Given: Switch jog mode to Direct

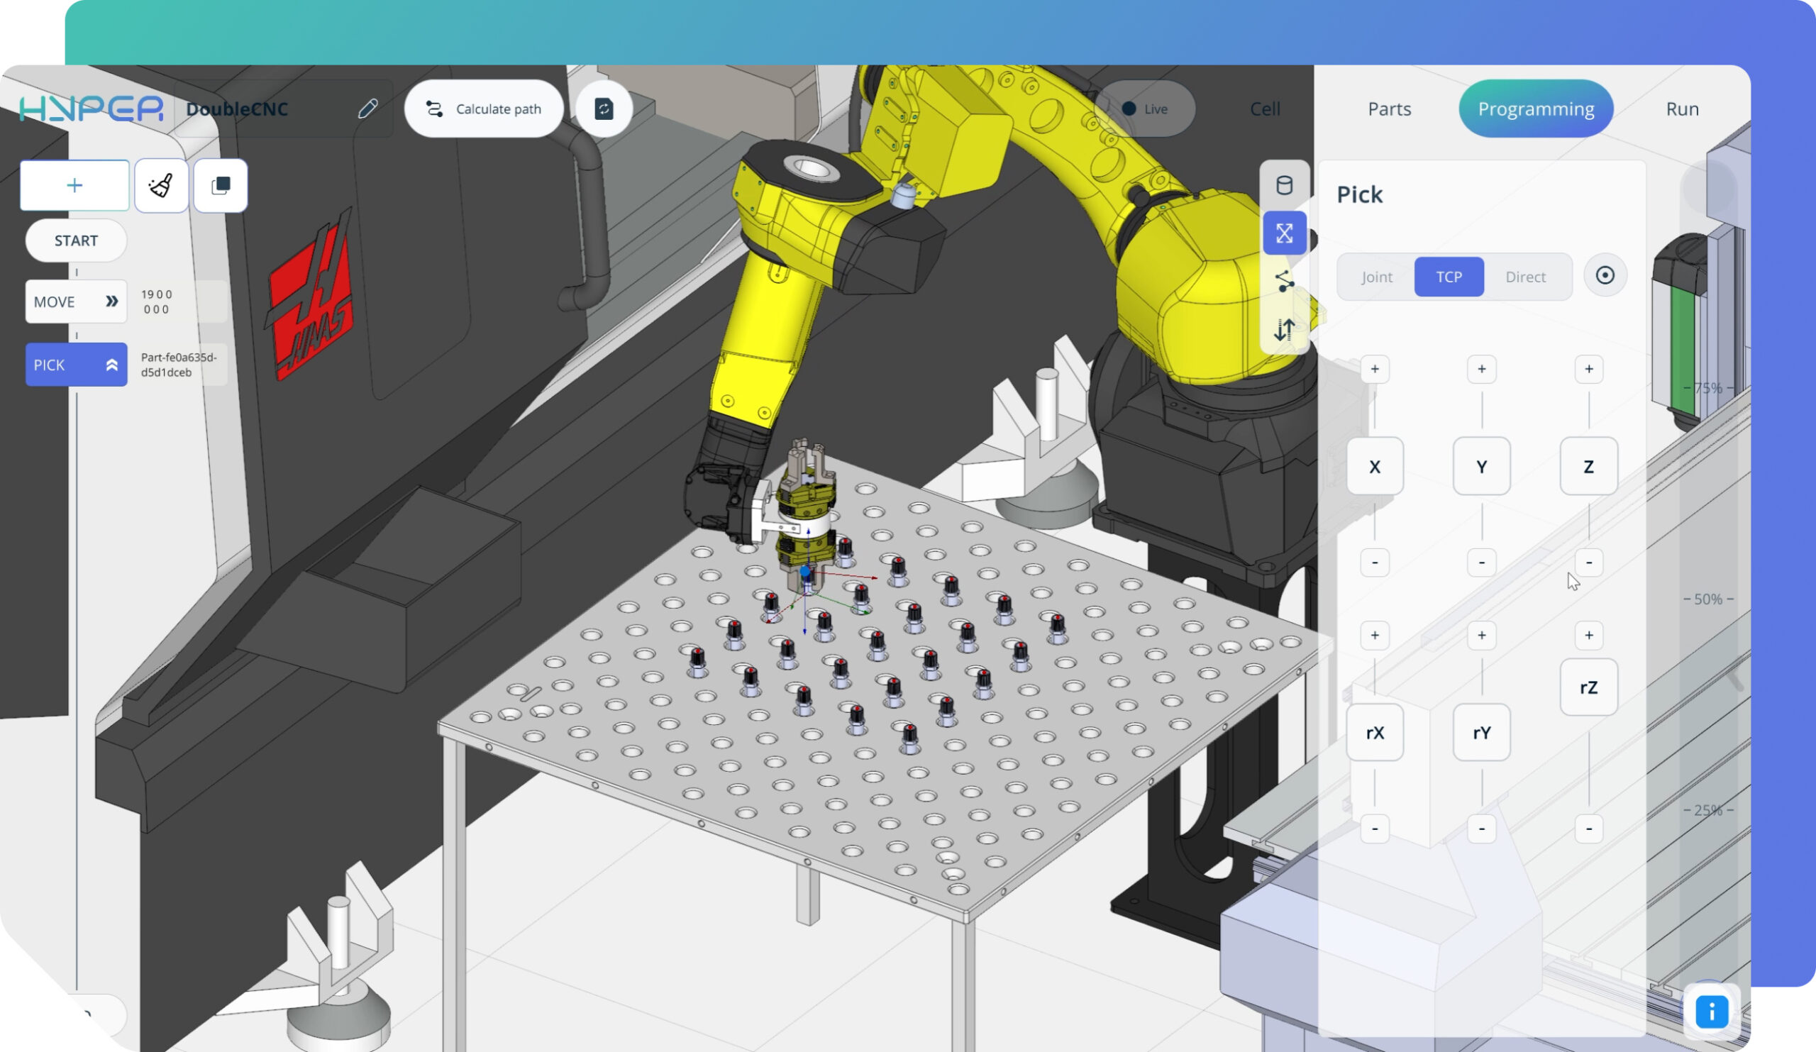Looking at the screenshot, I should 1526,277.
